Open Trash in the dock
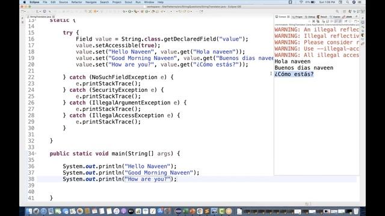 click(356, 211)
